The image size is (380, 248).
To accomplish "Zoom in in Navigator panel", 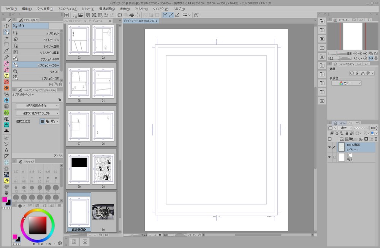I will [360, 53].
